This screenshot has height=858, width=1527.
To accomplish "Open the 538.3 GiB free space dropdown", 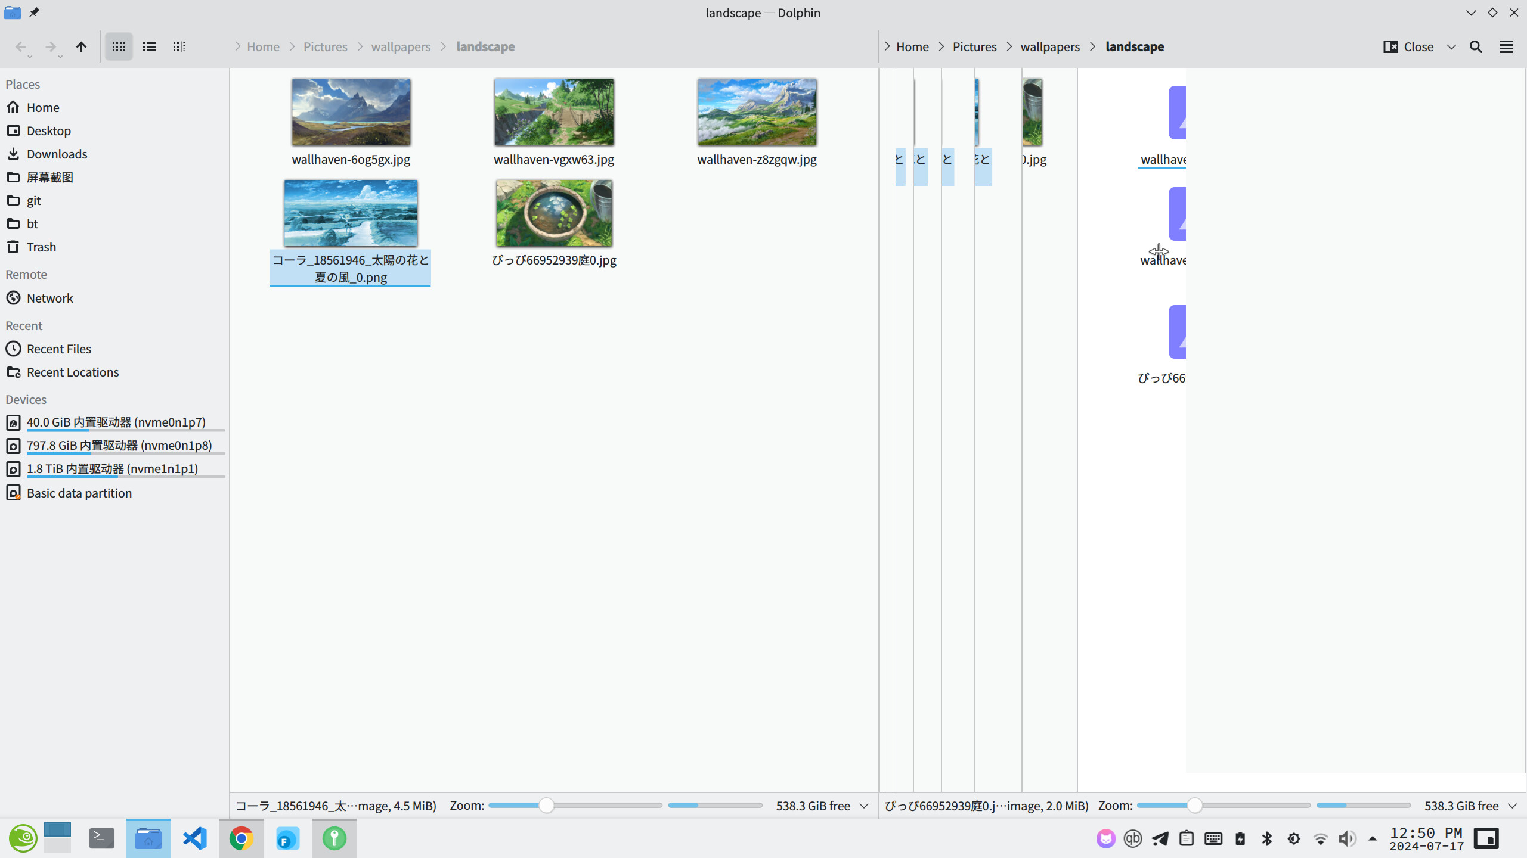I will point(864,806).
